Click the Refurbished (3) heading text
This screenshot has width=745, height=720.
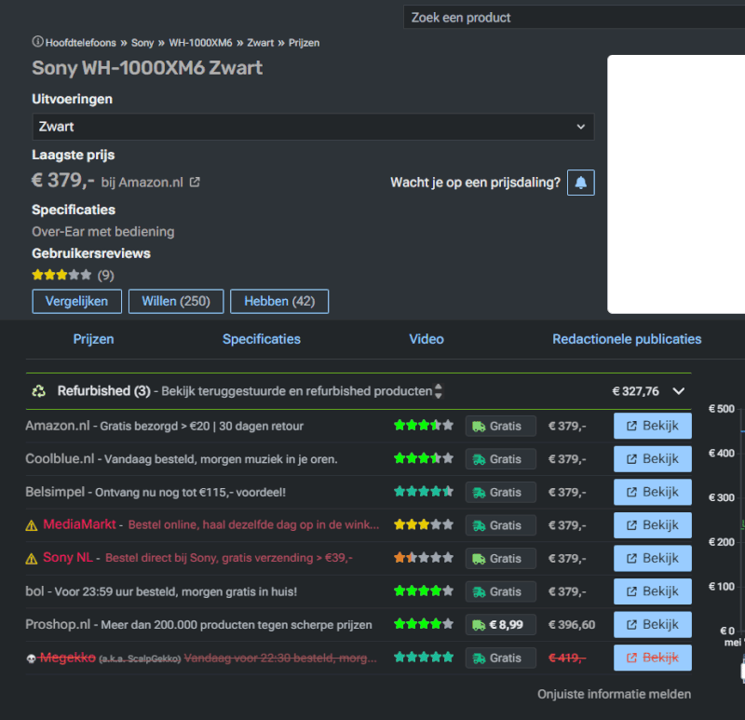click(x=104, y=390)
